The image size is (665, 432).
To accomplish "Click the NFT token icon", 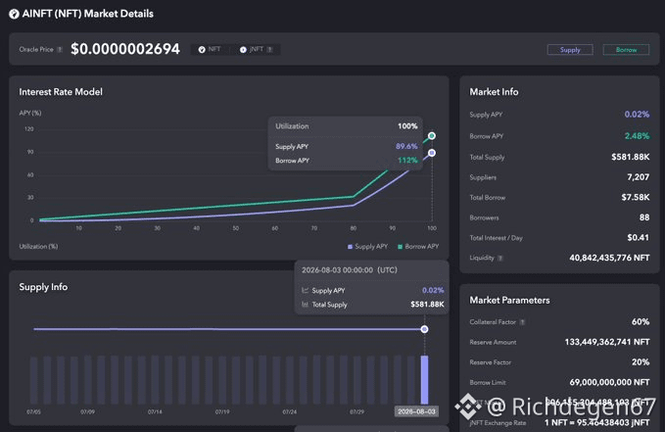I will coord(202,50).
